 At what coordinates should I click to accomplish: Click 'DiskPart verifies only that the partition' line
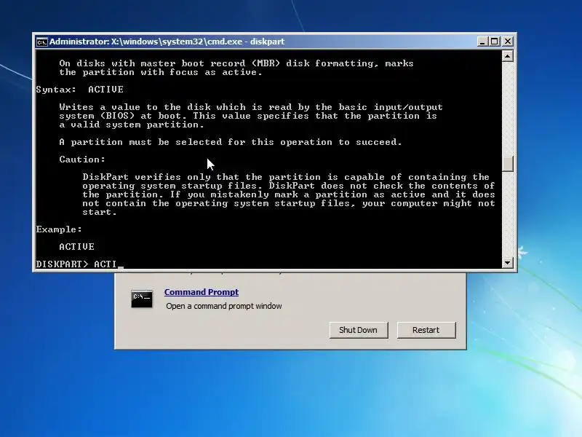pos(286,177)
